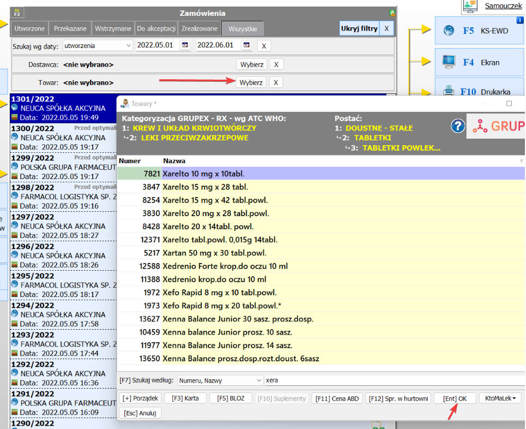
Task: Select row 'Xefo Rapid 8 mg x 10 tabl.powl.'
Action: click(x=321, y=293)
